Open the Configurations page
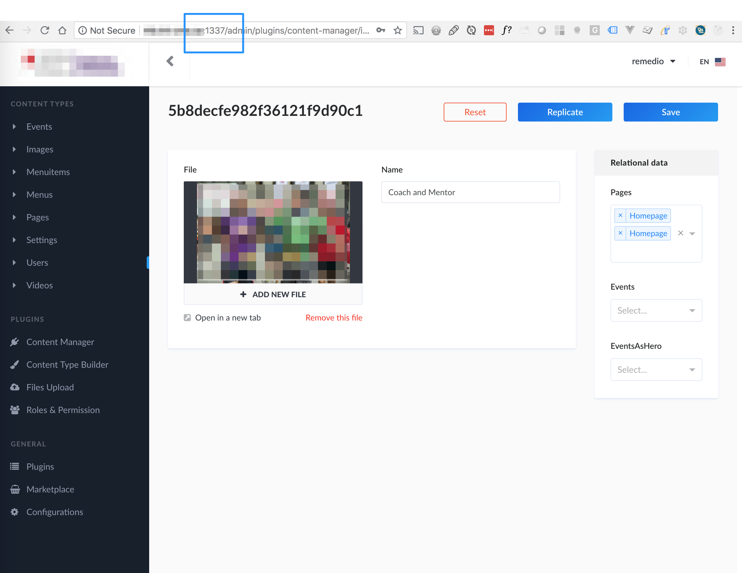Viewport: 742px width, 573px height. [x=55, y=512]
